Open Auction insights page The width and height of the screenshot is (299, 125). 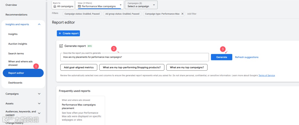point(17,44)
